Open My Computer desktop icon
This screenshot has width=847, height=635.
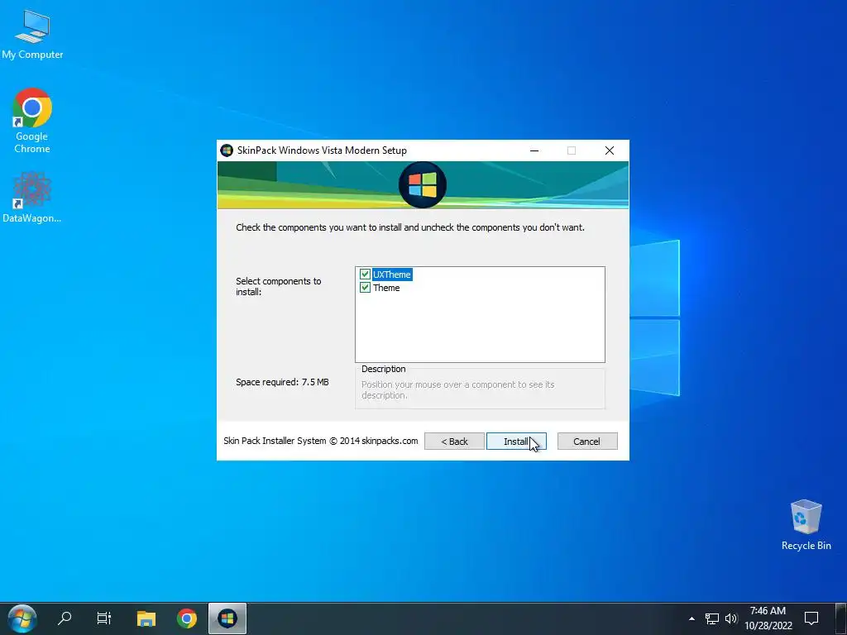click(x=32, y=35)
